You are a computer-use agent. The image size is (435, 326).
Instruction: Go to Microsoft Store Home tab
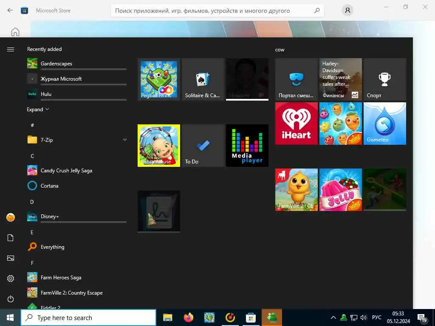pyautogui.click(x=15, y=32)
